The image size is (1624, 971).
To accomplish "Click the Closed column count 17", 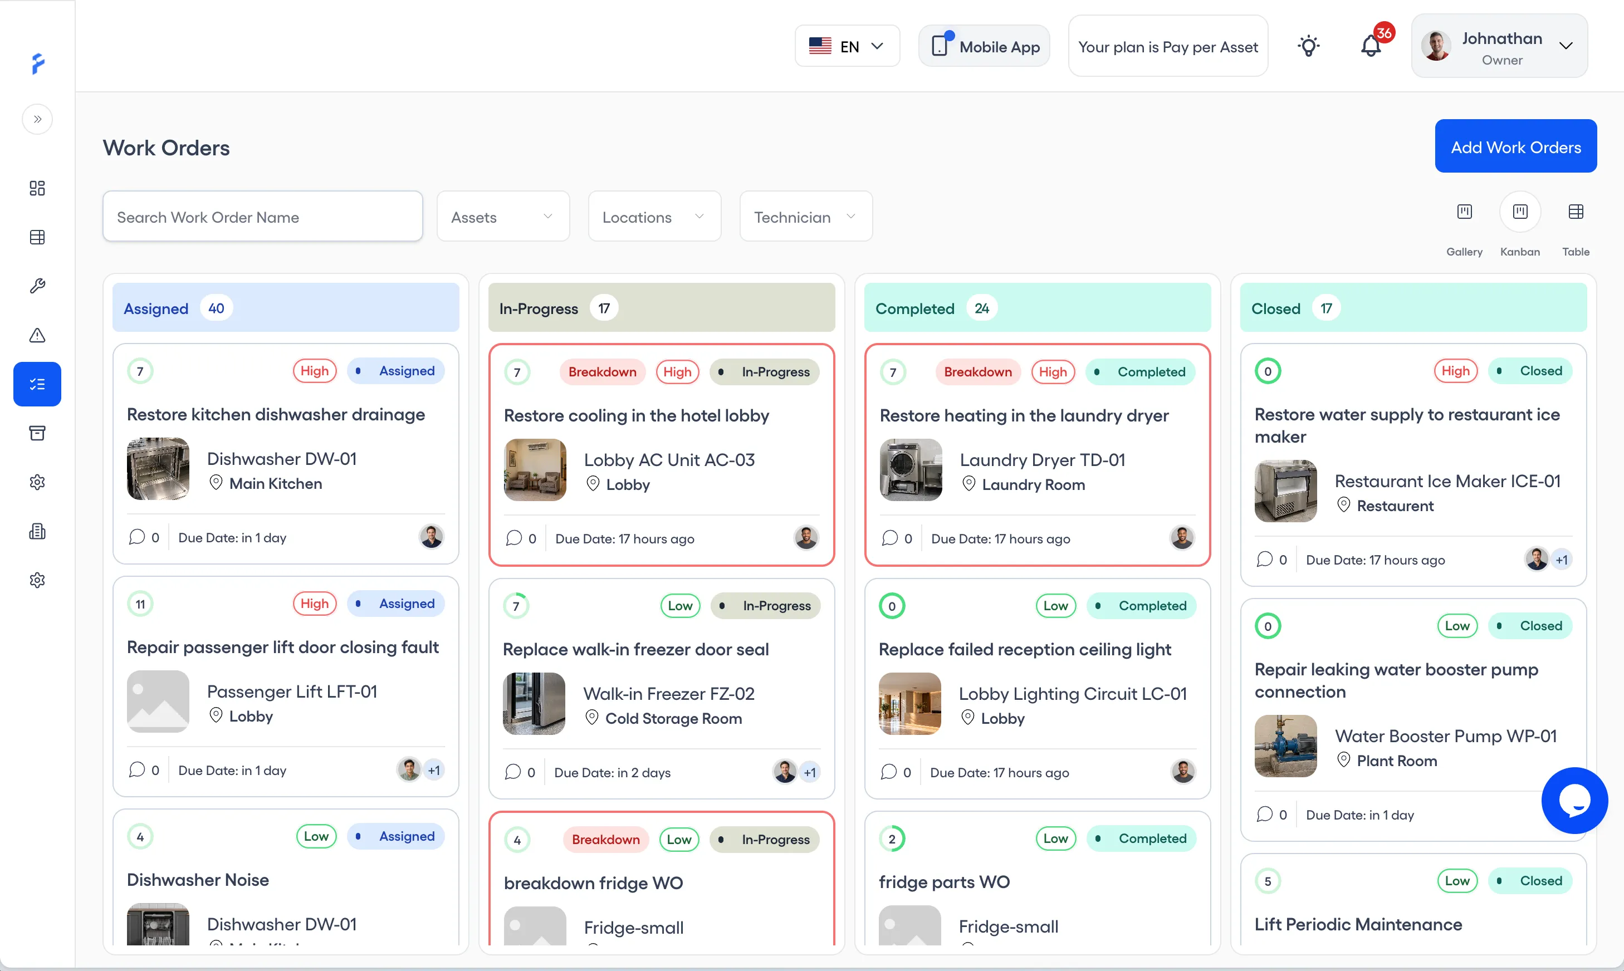I will pyautogui.click(x=1326, y=308).
